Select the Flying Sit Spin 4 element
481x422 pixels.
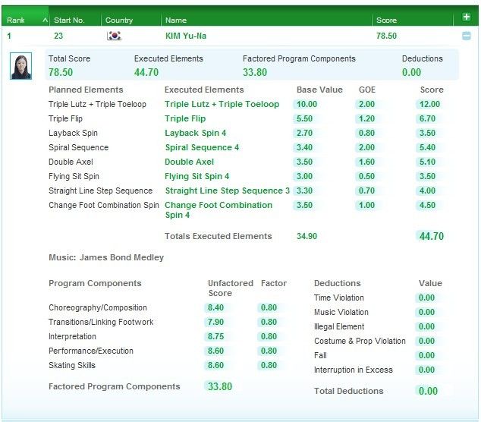point(196,177)
